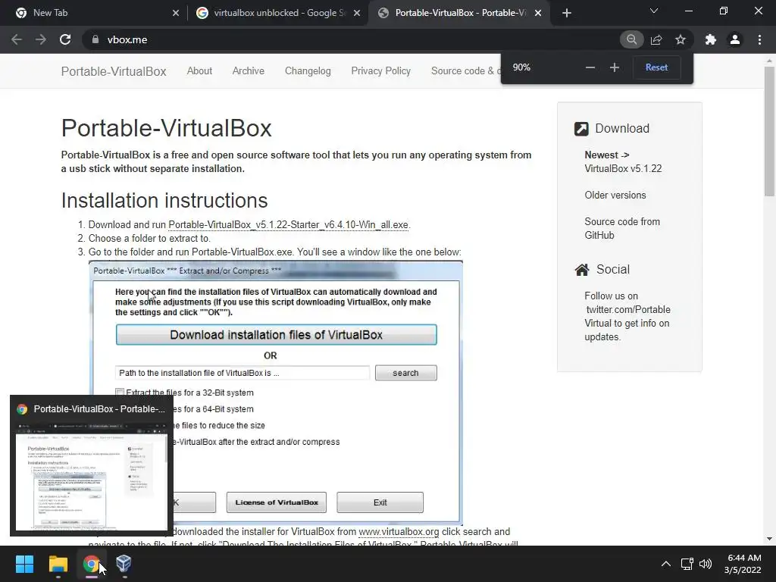The image size is (776, 582).
Task: Close the New Tab tab
Action: pyautogui.click(x=176, y=14)
